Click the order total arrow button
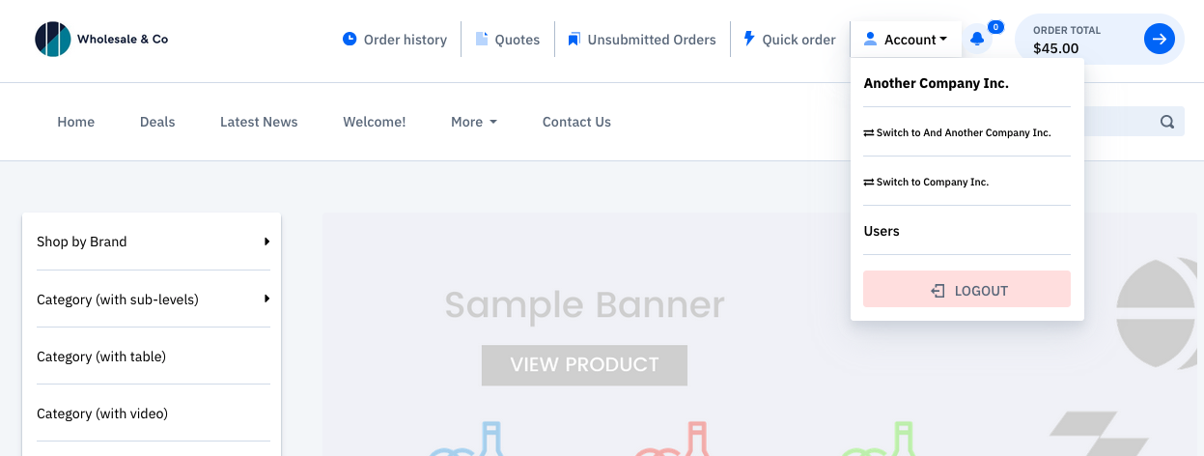The image size is (1204, 456). coord(1159,40)
